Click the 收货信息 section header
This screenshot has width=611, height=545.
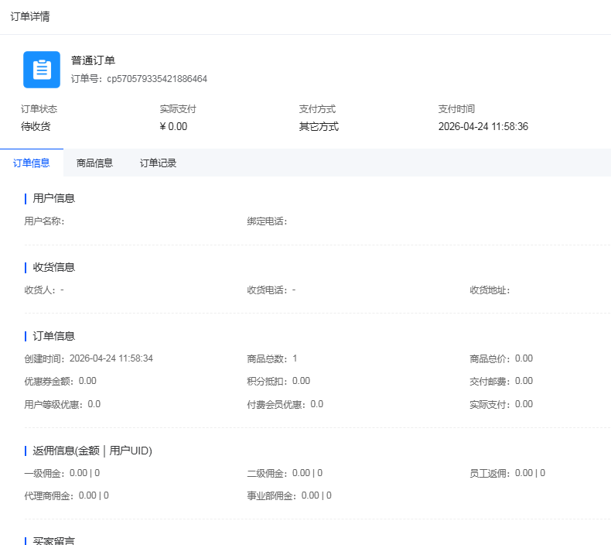[x=54, y=267]
